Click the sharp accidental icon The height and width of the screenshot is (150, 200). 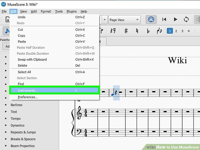pos(126,31)
